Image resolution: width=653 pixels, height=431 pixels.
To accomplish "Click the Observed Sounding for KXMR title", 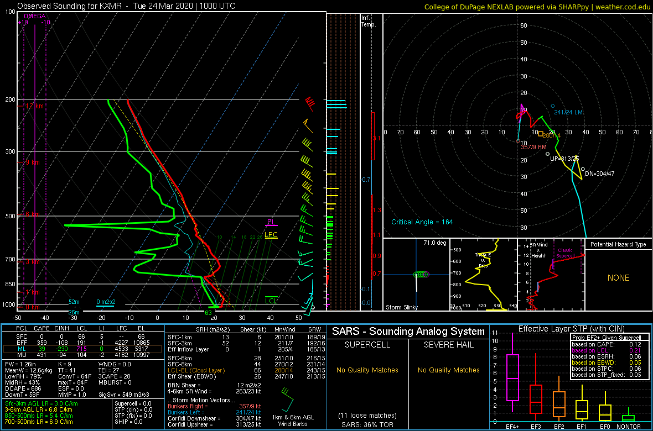I will pyautogui.click(x=126, y=6).
